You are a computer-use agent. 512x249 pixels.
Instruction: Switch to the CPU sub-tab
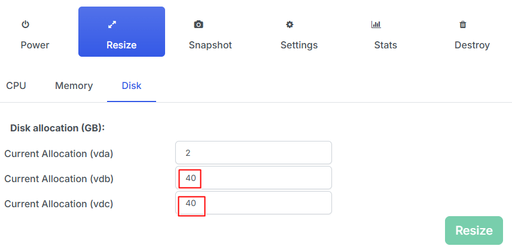(x=16, y=85)
